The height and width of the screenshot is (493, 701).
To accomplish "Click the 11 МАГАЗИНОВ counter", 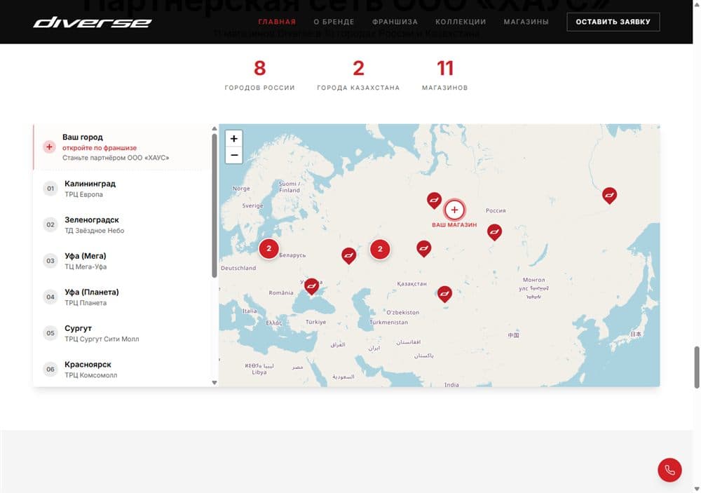I will (445, 75).
